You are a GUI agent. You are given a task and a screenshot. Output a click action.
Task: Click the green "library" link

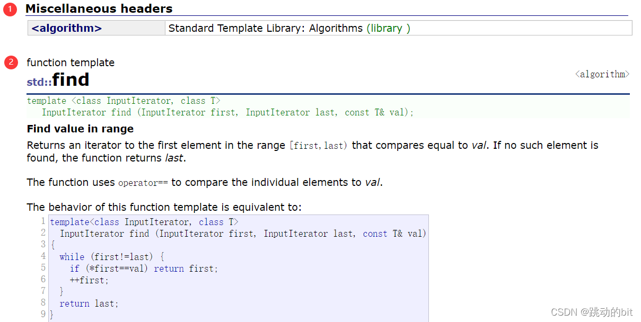pos(386,28)
